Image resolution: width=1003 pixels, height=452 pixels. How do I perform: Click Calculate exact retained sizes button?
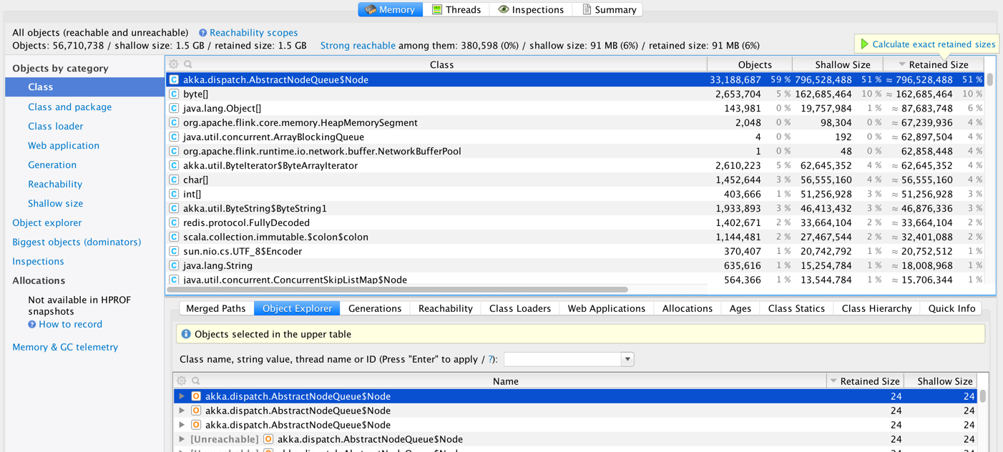coord(926,44)
